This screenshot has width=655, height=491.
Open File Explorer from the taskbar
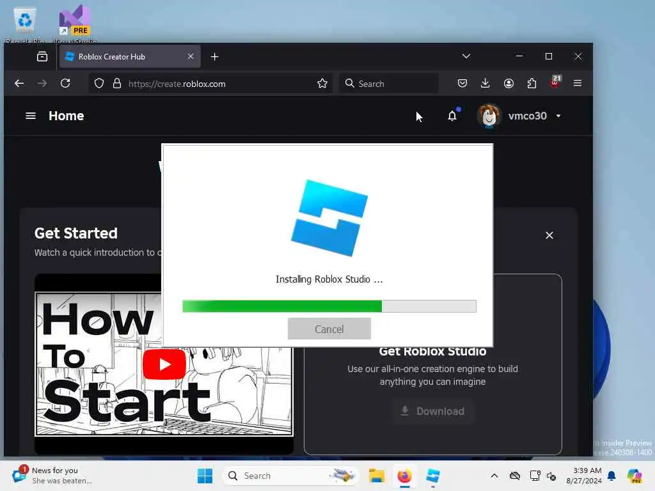click(376, 476)
